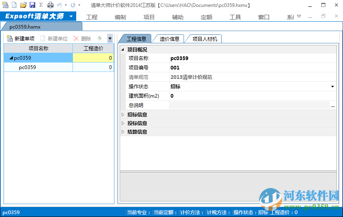Expand the 结算信息 section
Screen dimensions: 343x217
coord(123,132)
